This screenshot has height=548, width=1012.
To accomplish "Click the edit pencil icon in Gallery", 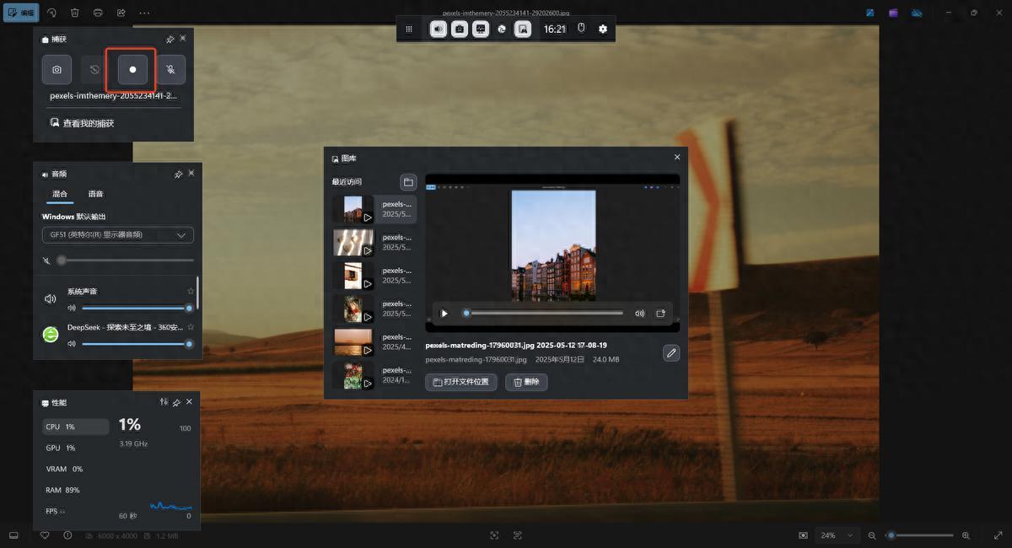I will pos(671,353).
